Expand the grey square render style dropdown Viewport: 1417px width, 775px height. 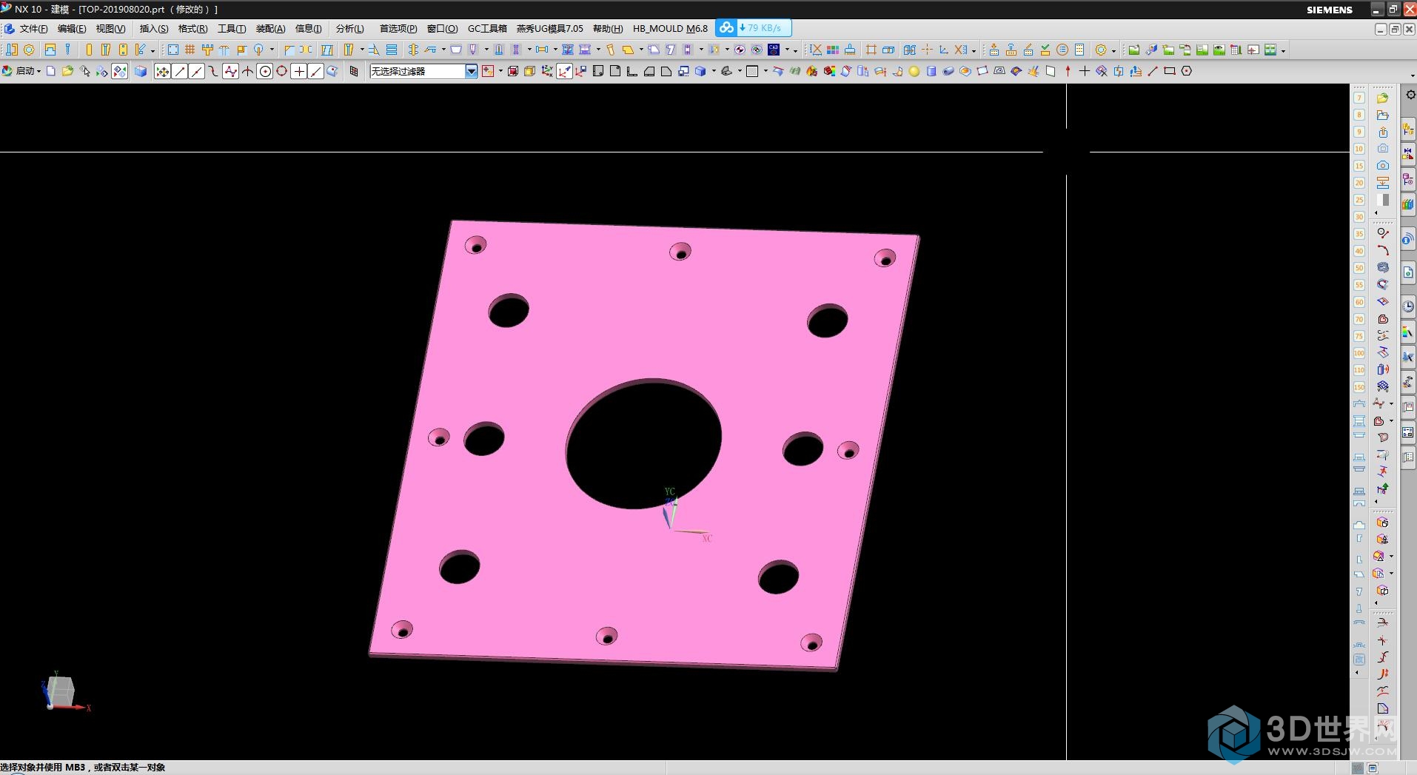765,72
